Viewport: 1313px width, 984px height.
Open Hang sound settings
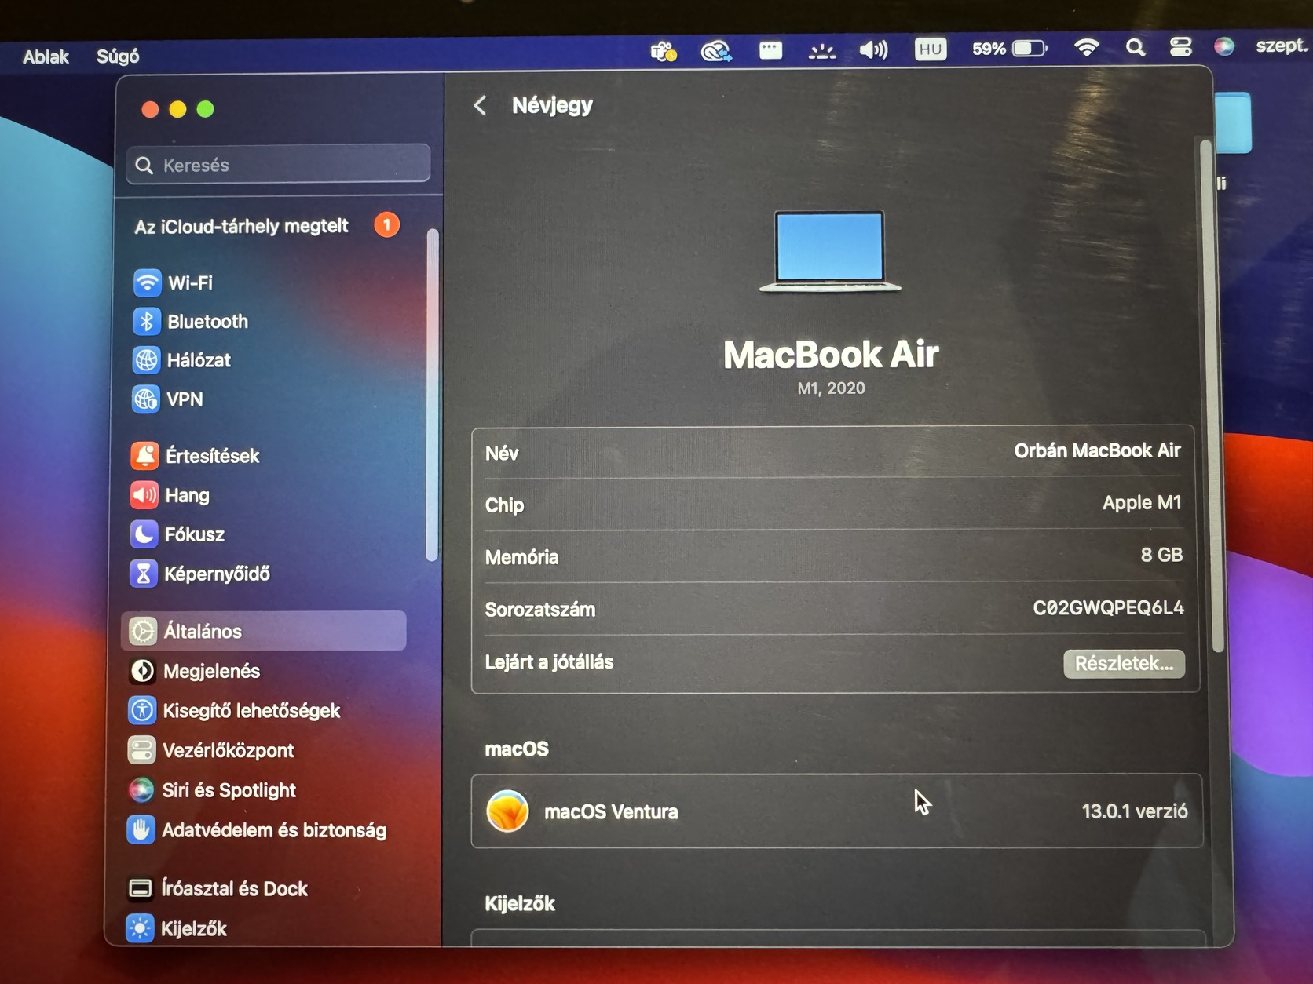tap(170, 495)
